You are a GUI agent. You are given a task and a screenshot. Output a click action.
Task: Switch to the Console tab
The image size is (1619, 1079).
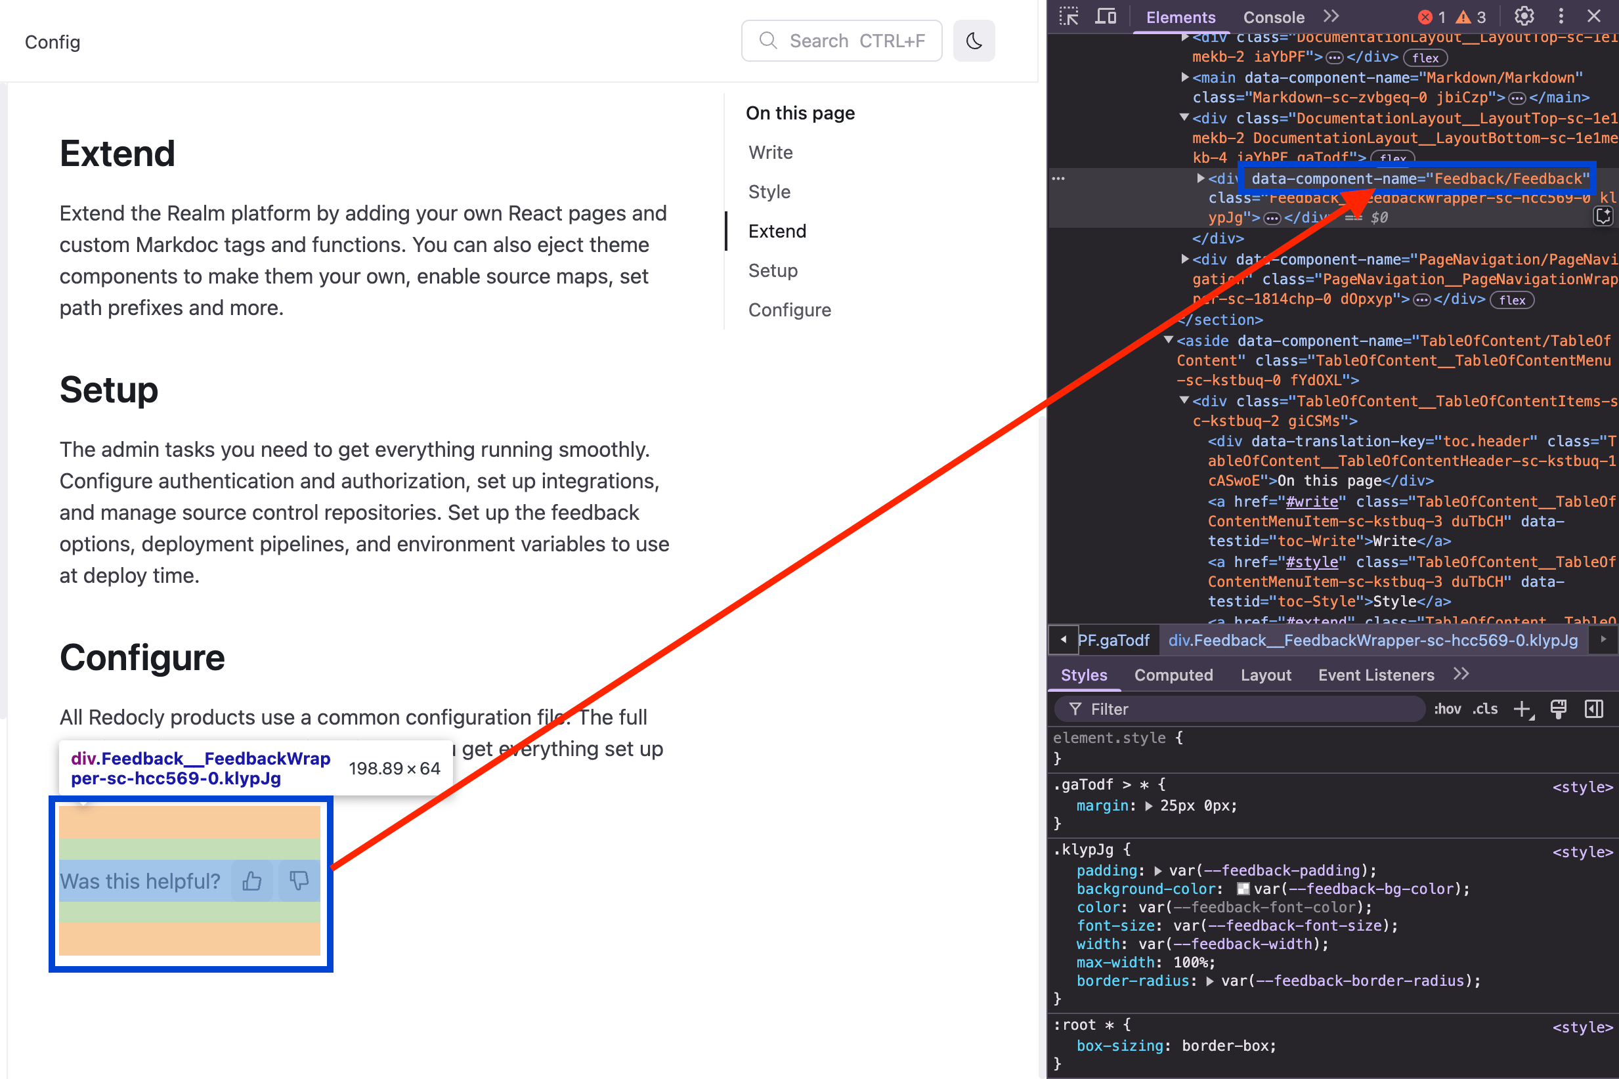point(1274,17)
